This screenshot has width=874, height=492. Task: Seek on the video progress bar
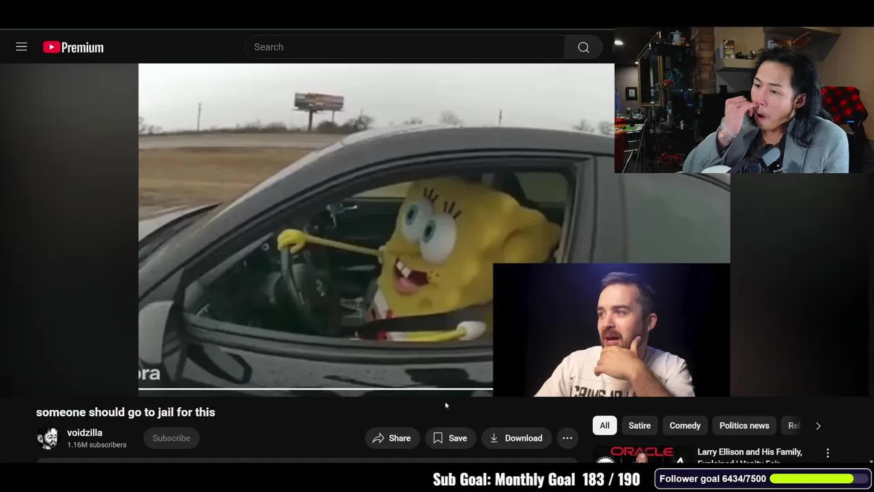315,389
